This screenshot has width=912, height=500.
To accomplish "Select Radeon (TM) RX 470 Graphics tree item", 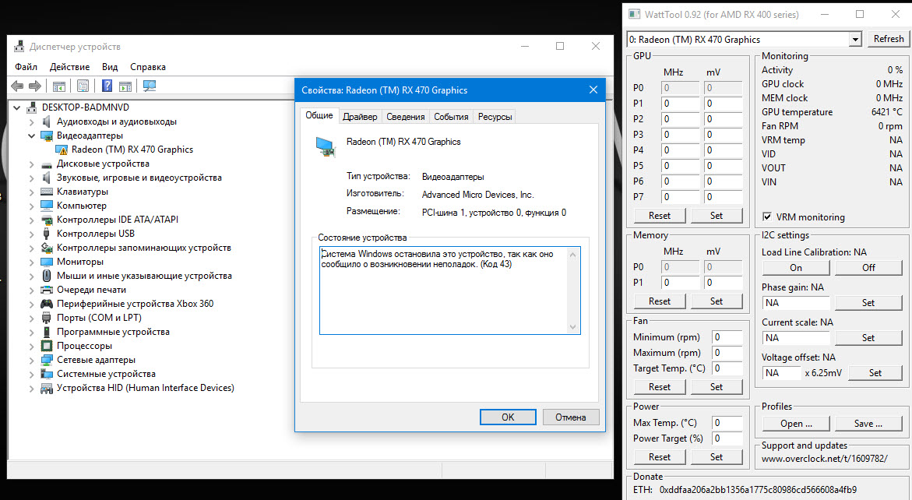I will [x=132, y=150].
